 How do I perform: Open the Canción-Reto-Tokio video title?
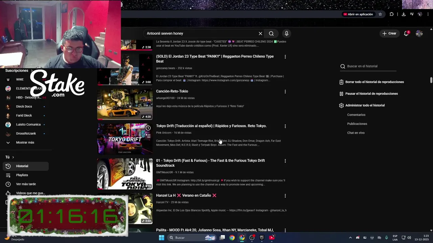point(172,91)
